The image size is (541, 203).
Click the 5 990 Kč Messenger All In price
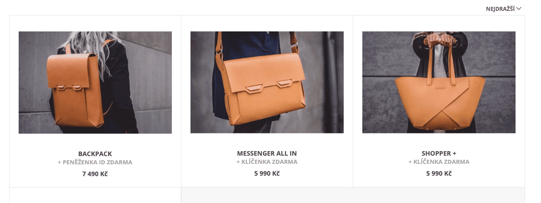pyautogui.click(x=267, y=173)
